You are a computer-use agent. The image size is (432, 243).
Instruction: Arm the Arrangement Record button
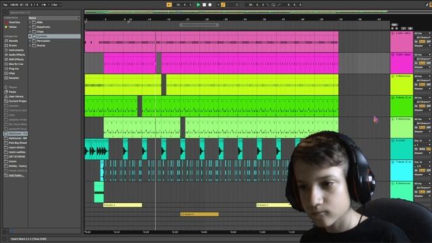210,5
